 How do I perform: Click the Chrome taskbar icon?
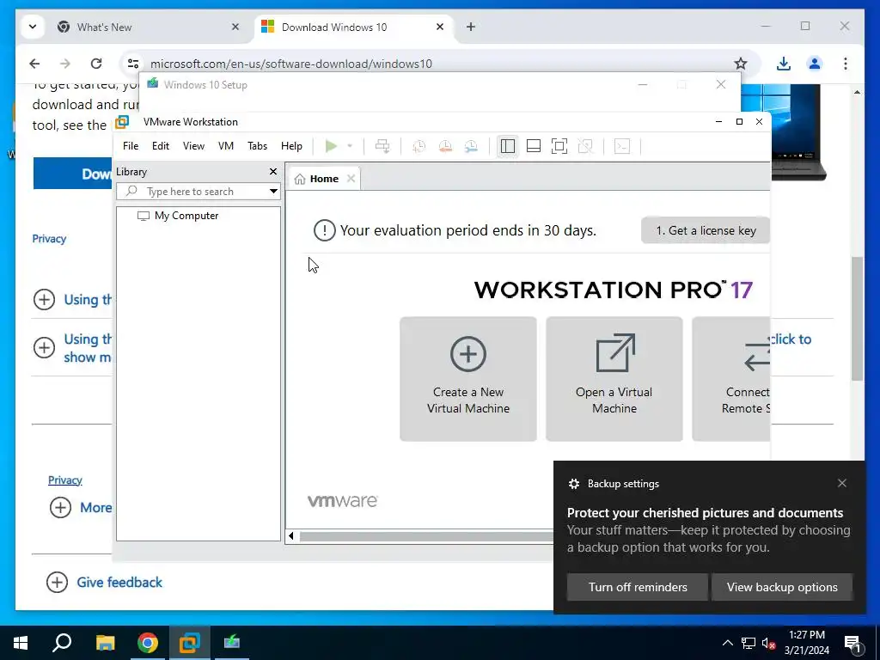[x=148, y=643]
